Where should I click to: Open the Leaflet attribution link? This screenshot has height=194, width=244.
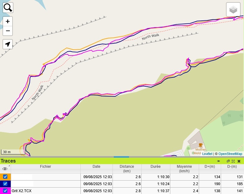point(207,154)
